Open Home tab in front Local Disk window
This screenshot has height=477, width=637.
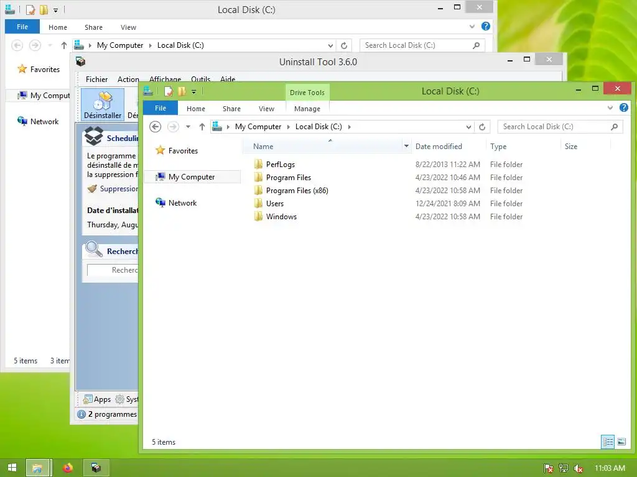[196, 109]
